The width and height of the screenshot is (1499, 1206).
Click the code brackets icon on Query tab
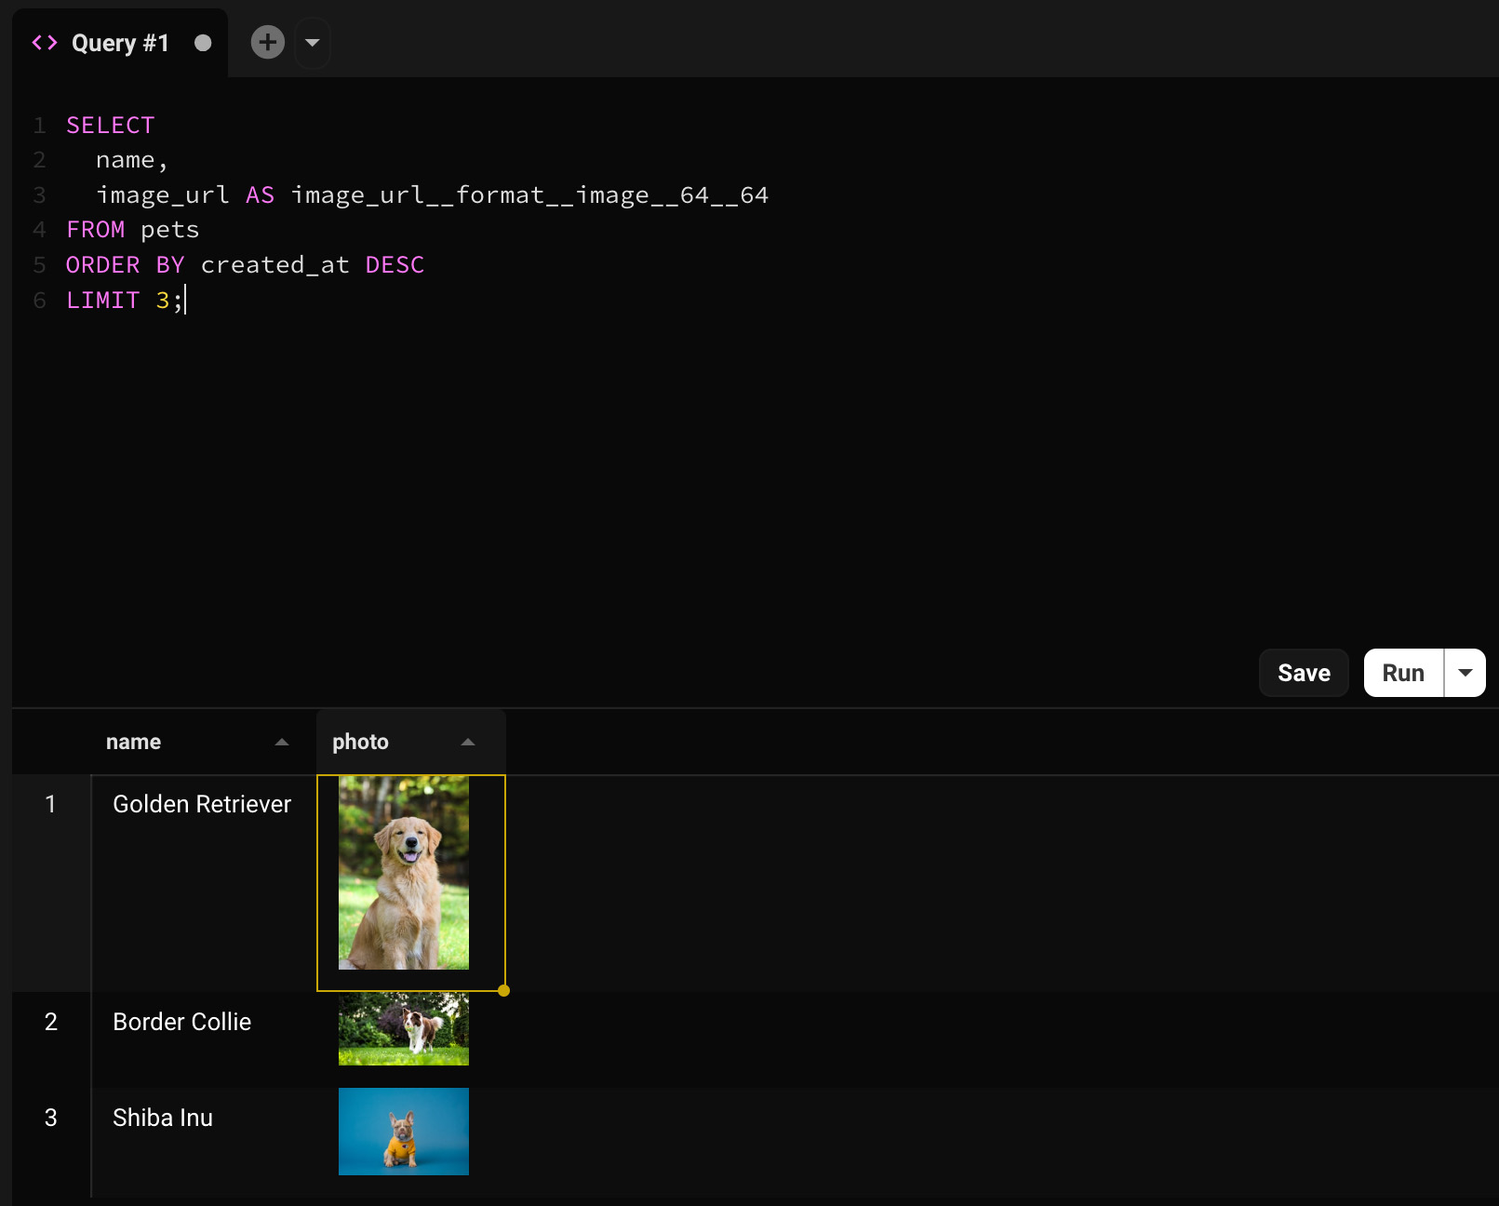pyautogui.click(x=45, y=43)
